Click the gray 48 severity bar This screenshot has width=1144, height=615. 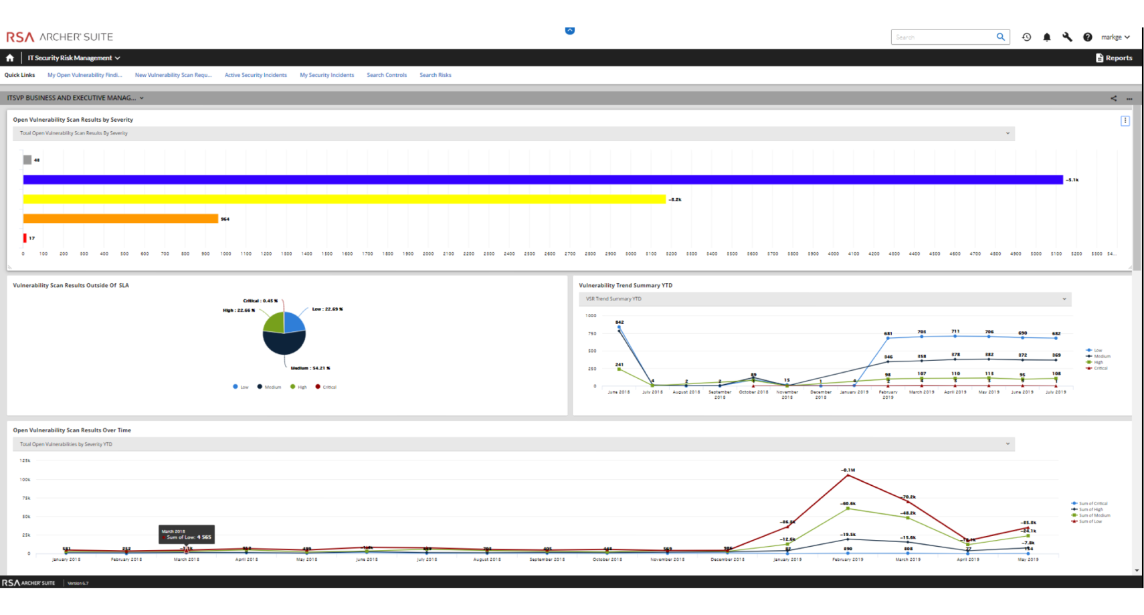tap(27, 160)
